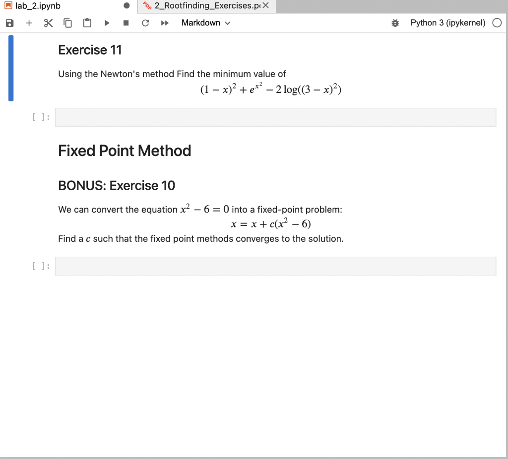Interrupt the kernel with stop icon
The width and height of the screenshot is (508, 459).
[126, 22]
